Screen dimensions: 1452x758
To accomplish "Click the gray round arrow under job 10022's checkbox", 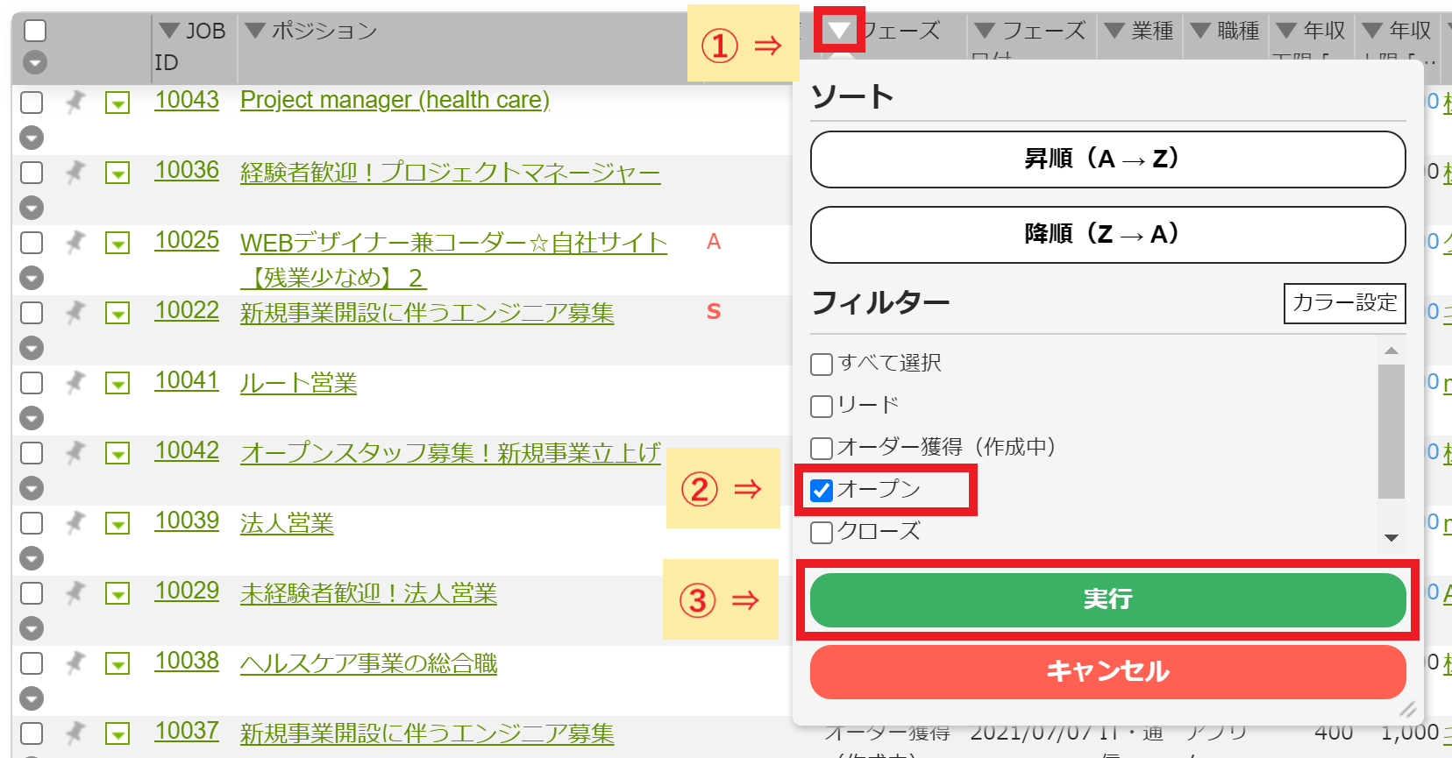I will (x=32, y=348).
